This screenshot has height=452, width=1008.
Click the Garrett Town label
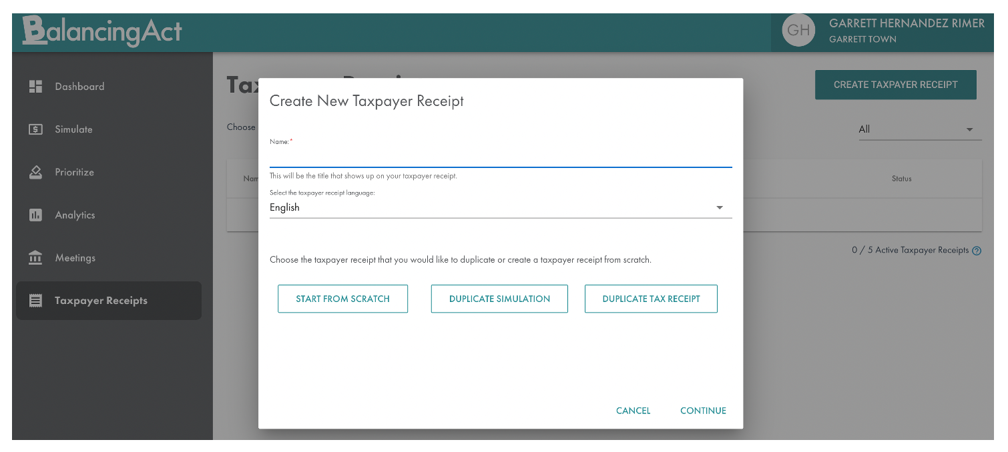click(x=862, y=39)
